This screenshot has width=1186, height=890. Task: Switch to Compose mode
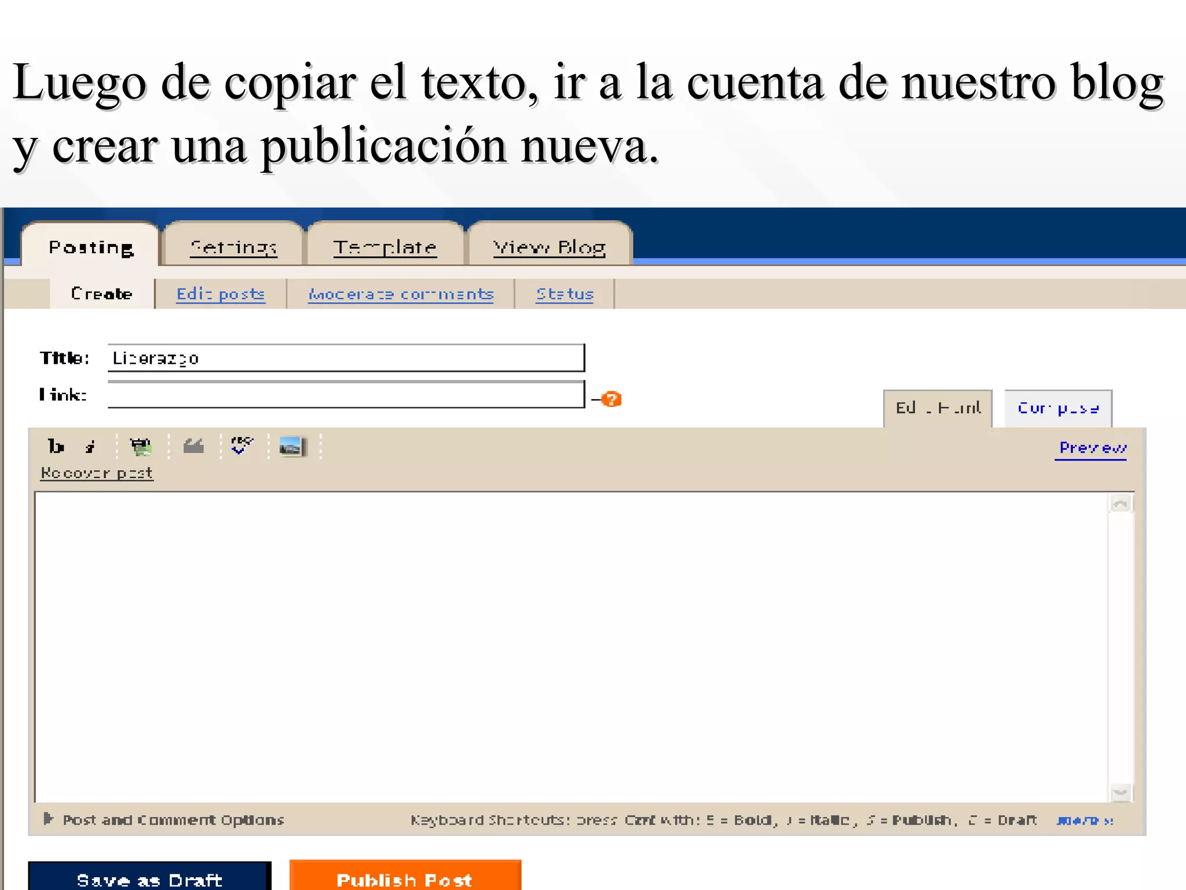coord(1058,408)
